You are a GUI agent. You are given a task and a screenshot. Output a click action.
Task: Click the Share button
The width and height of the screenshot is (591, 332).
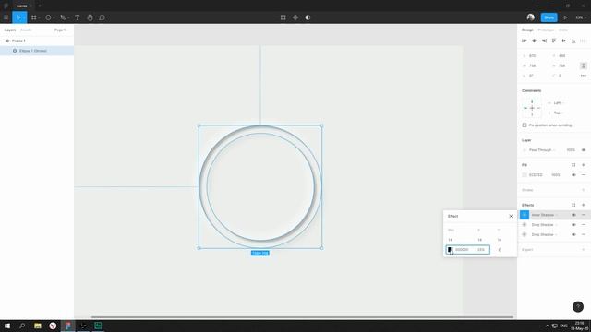tap(549, 18)
